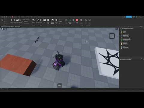144x108 pixels.
Task: Switch to the Plugins ribbon tab
Action: 39,17
